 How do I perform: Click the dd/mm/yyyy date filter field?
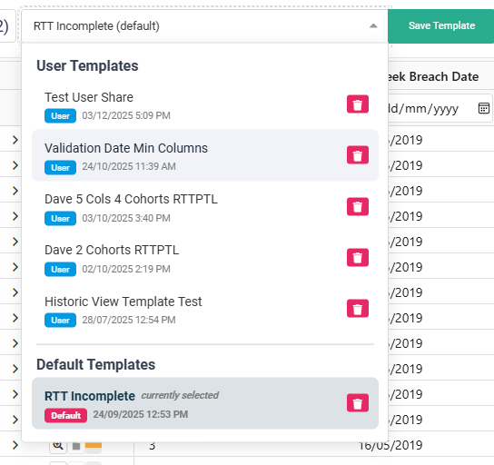pos(440,108)
